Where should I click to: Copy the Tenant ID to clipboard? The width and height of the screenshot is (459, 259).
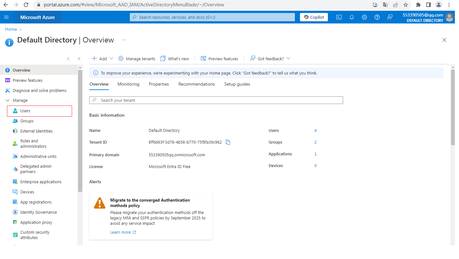point(228,142)
